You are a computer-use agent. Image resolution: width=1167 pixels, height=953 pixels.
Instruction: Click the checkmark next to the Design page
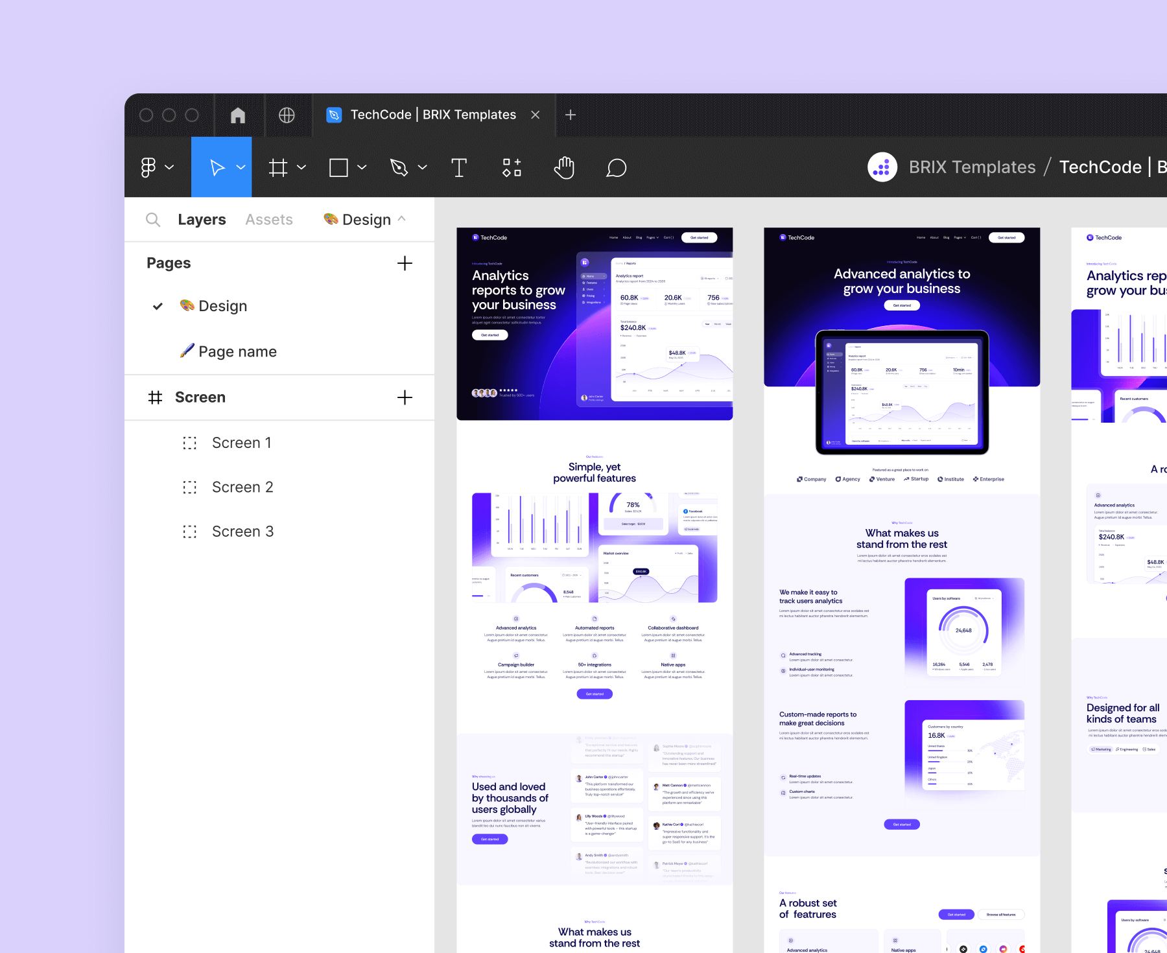pyautogui.click(x=157, y=305)
